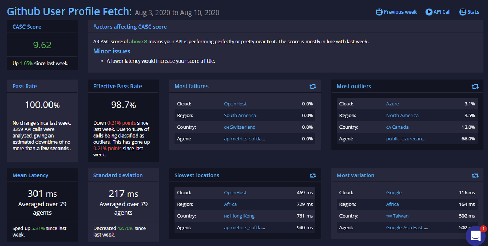
Task: Click the Slowest locations panel title
Action: pyautogui.click(x=197, y=176)
